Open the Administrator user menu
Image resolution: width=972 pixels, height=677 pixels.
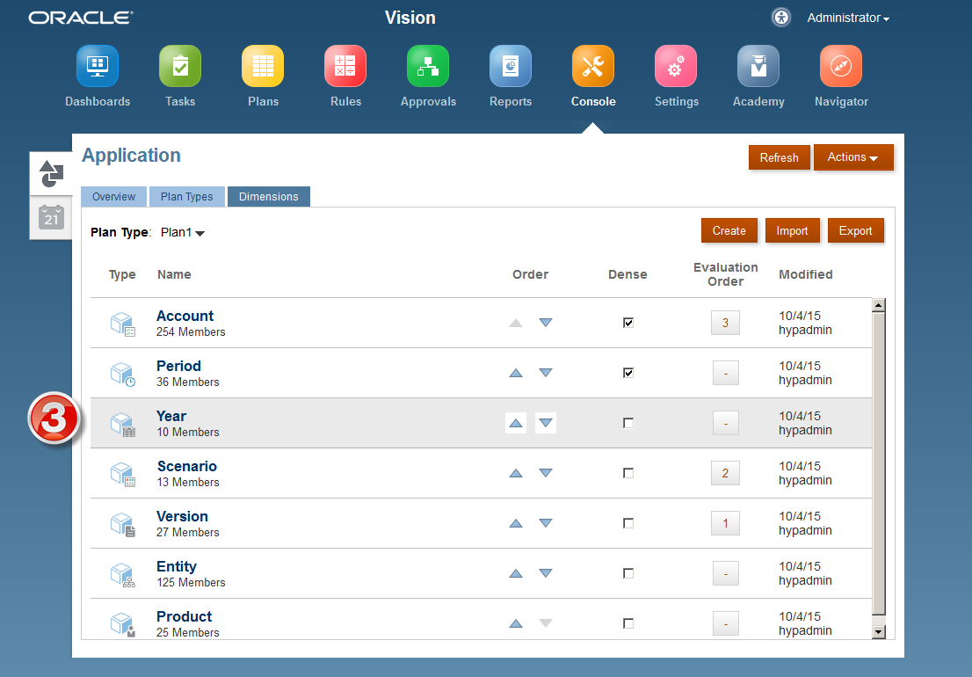(848, 18)
